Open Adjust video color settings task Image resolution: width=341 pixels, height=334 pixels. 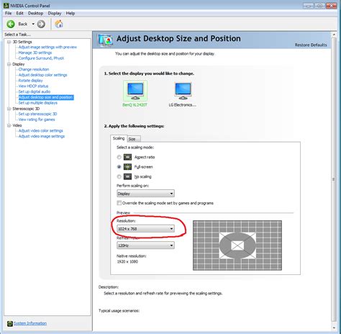click(x=40, y=131)
